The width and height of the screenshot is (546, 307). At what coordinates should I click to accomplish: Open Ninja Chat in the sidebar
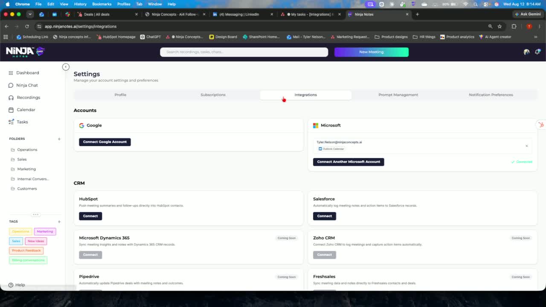[x=27, y=85]
